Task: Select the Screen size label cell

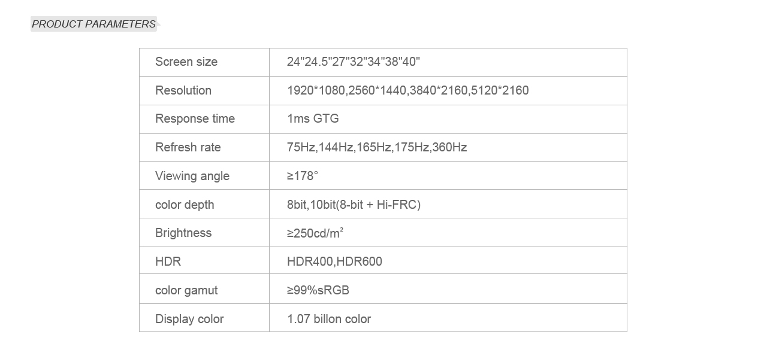Action: [186, 62]
